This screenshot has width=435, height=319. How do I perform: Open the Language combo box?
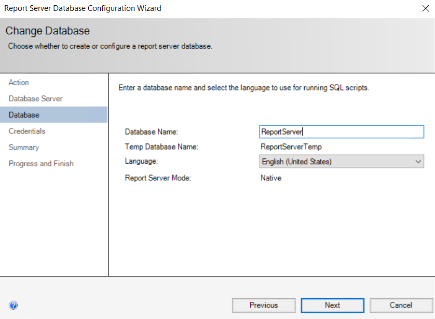336,162
